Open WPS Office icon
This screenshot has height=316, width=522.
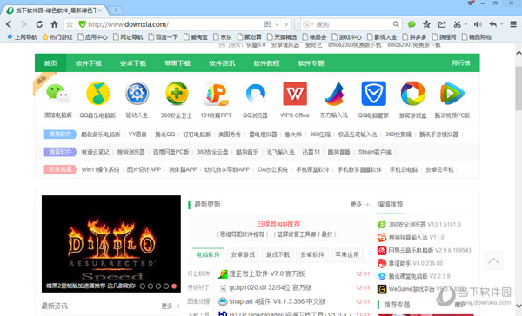pos(295,94)
